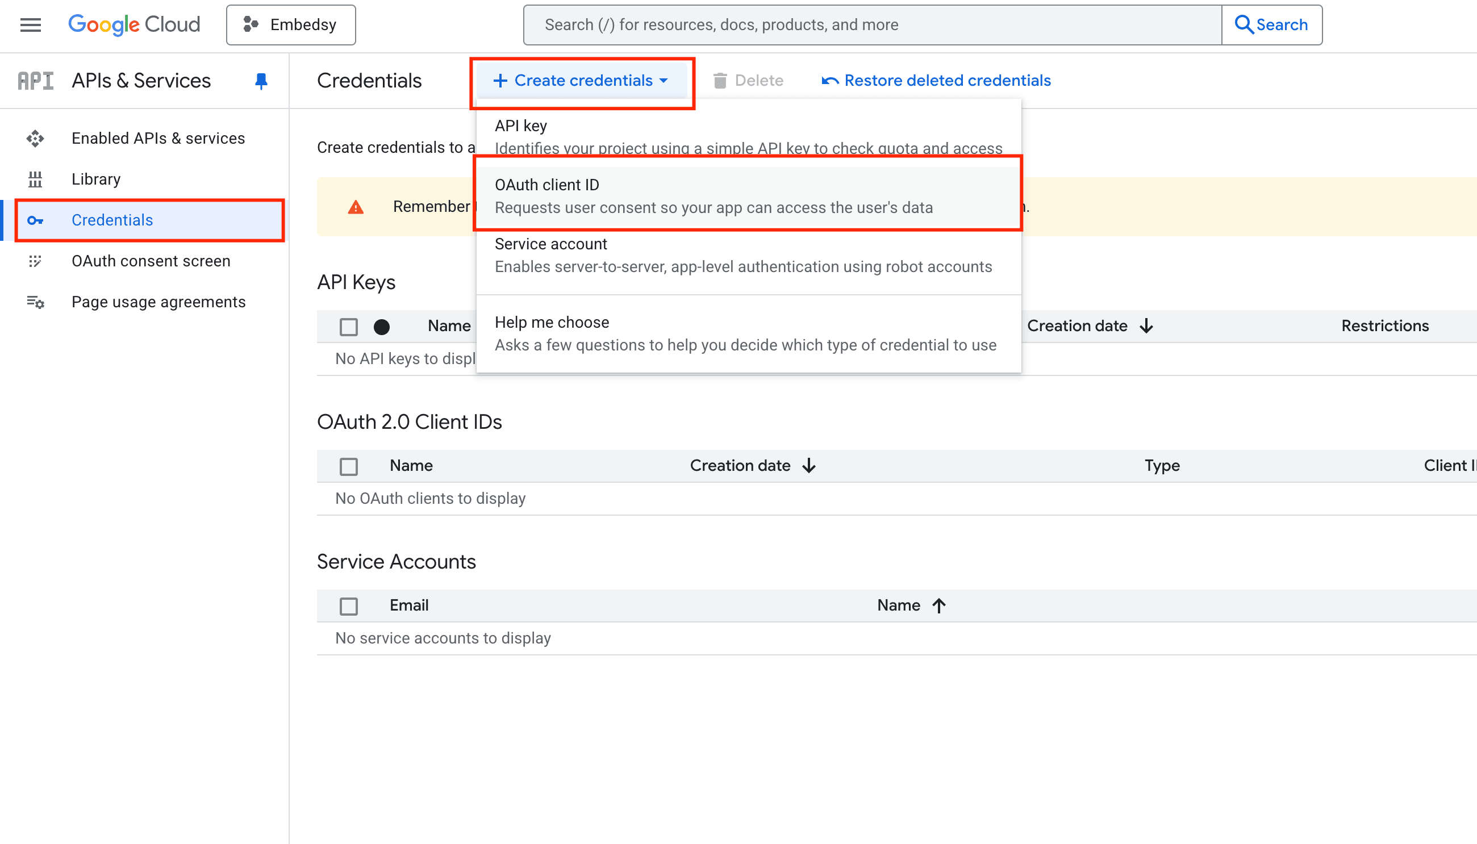The height and width of the screenshot is (844, 1477).
Task: Click the Restrictions column header
Action: tap(1385, 326)
